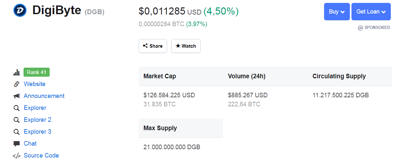The image size is (405, 163).
Task: Click the bar chart rank icon
Action: click(16, 72)
